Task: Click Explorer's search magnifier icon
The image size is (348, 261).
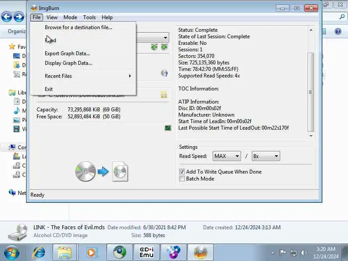Action: (342, 17)
